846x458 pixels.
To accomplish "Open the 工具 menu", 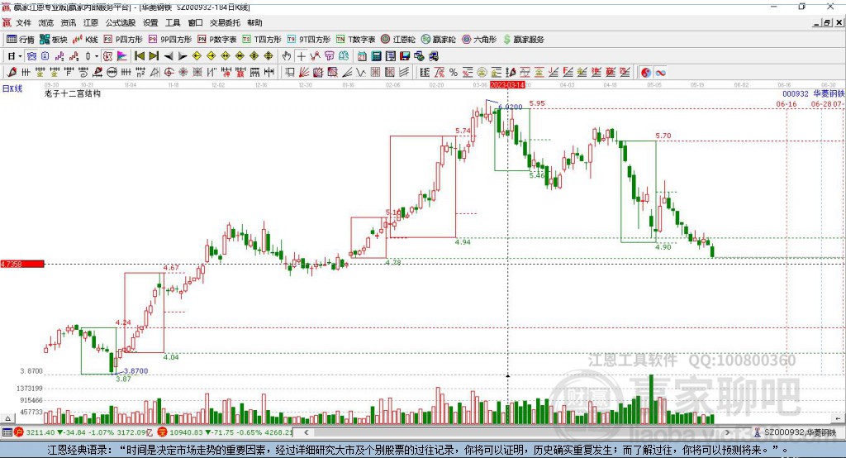I will (173, 22).
